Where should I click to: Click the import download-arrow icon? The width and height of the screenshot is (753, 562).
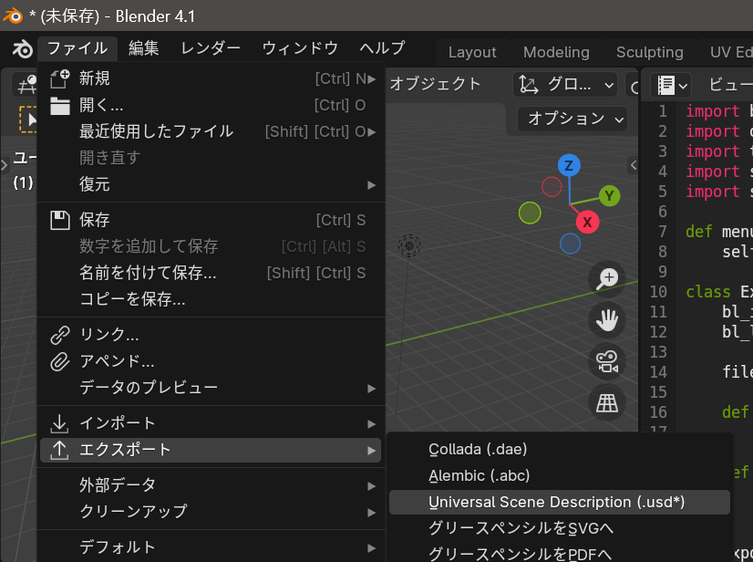(x=59, y=423)
